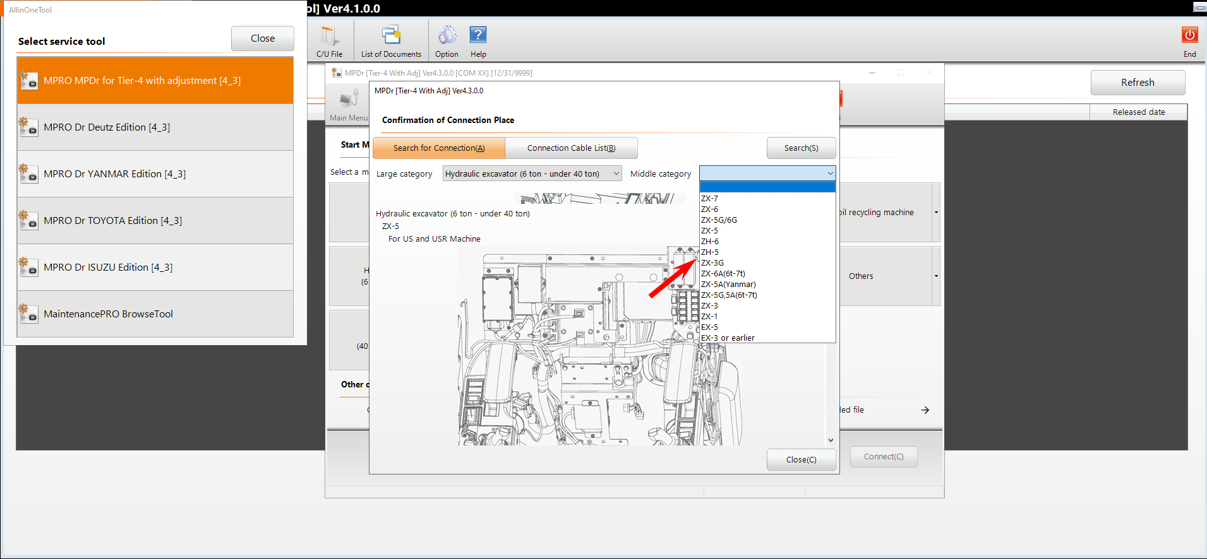Click the Connect(C) button
This screenshot has width=1207, height=559.
[x=884, y=457]
